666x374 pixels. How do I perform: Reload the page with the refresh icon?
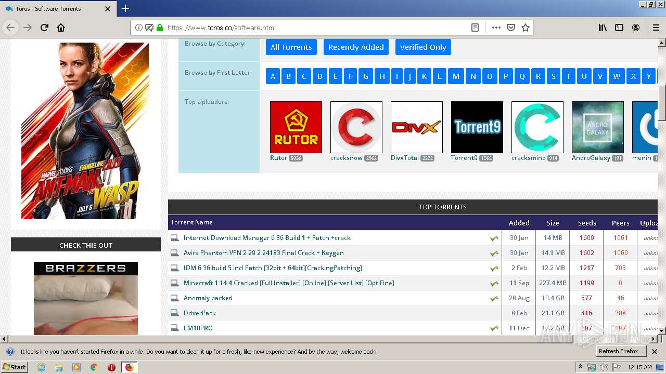click(44, 28)
